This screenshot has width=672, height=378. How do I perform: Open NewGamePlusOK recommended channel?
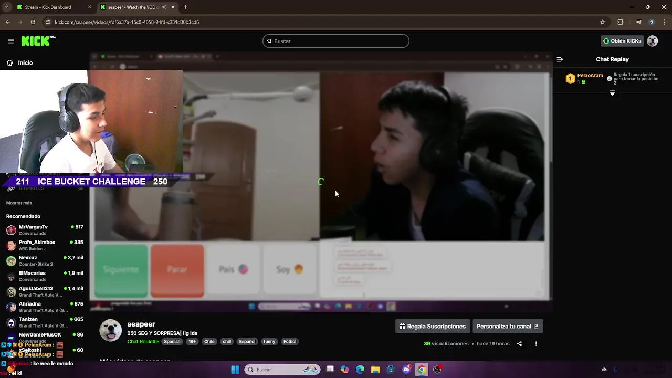pos(45,338)
